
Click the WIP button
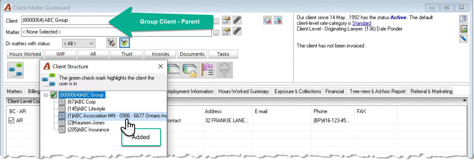click(x=60, y=54)
